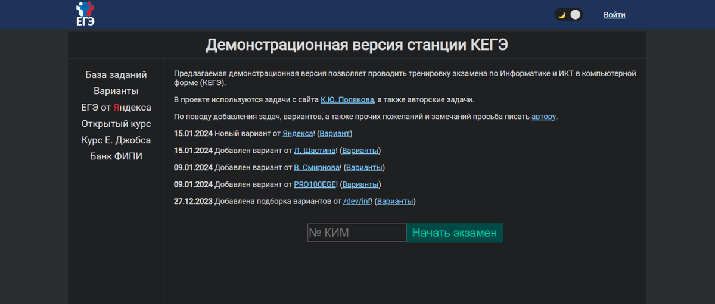The height and width of the screenshot is (304, 715).
Task: Open the Вариант link for Яндекс
Action: coord(335,134)
